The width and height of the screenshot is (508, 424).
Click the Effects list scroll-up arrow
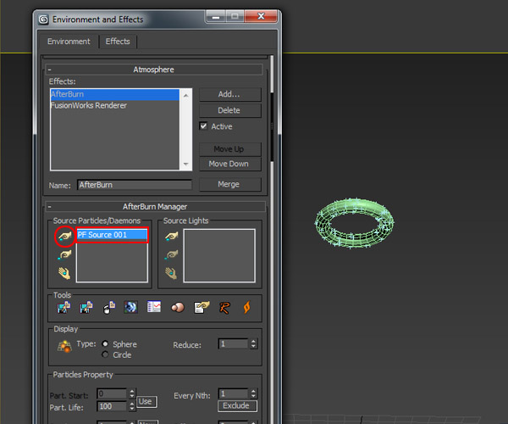tap(186, 95)
